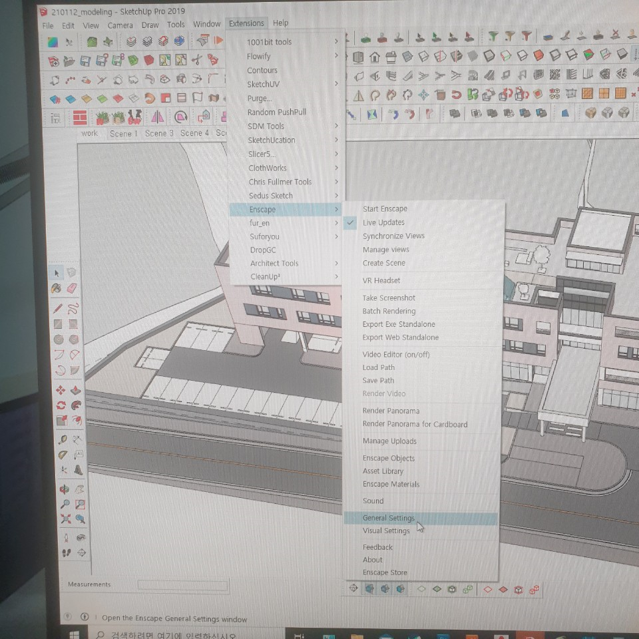639x639 pixels.
Task: Open Enscape Materials
Action: click(391, 484)
